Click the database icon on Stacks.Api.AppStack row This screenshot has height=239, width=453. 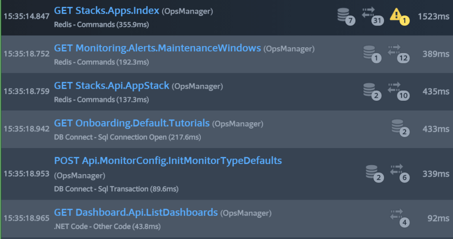pyautogui.click(x=372, y=91)
